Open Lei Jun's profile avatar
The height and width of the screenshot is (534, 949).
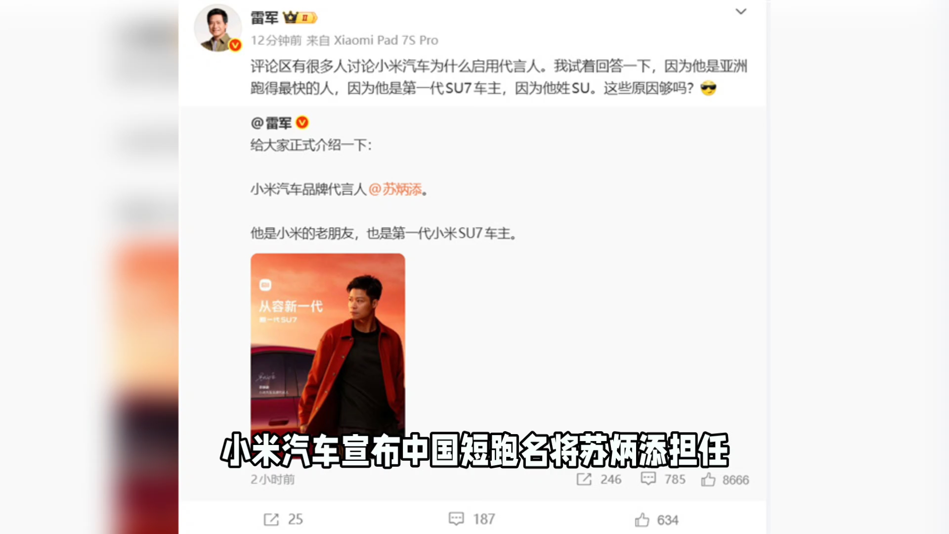(x=217, y=28)
